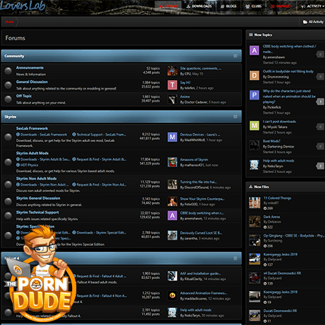This screenshot has height=325, width=325.
Task: Open the Skyrim Technical Support forum
Action: click(37, 213)
